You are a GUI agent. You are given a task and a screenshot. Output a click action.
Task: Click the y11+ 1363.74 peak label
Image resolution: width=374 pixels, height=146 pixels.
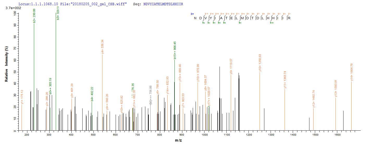pyautogui.click(x=285, y=80)
